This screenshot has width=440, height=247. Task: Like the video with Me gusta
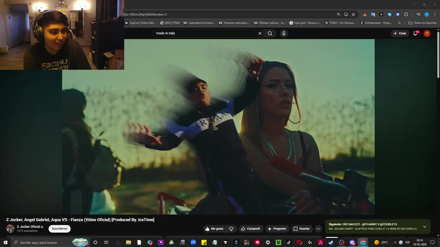click(x=214, y=229)
